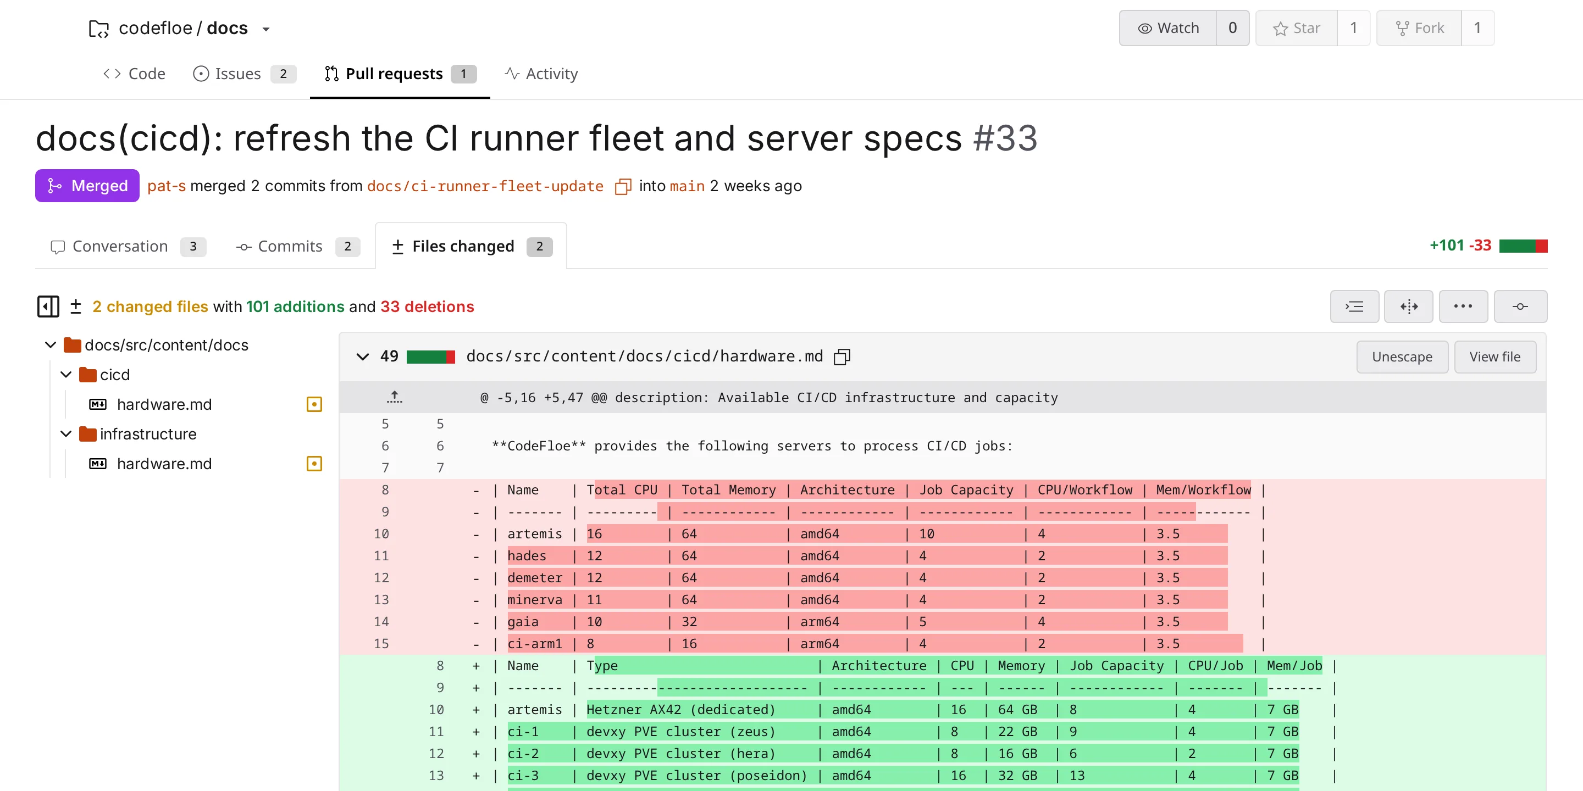The image size is (1583, 791).
Task: Select hardware.md under cicd folder
Action: (164, 405)
